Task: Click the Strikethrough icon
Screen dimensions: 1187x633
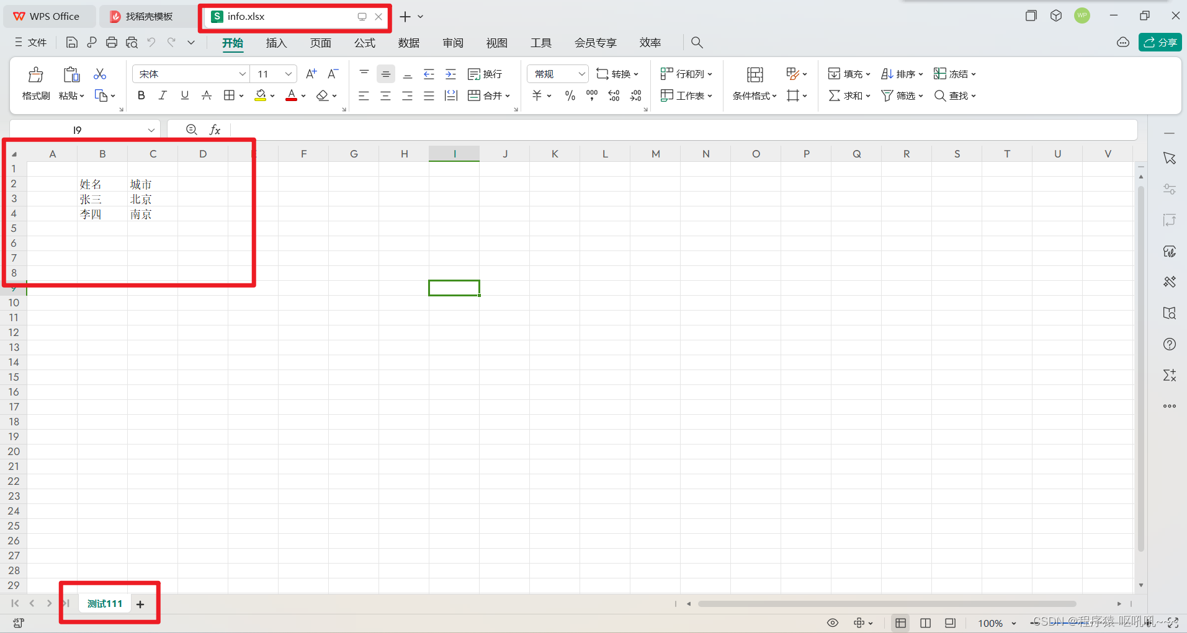Action: pos(207,95)
